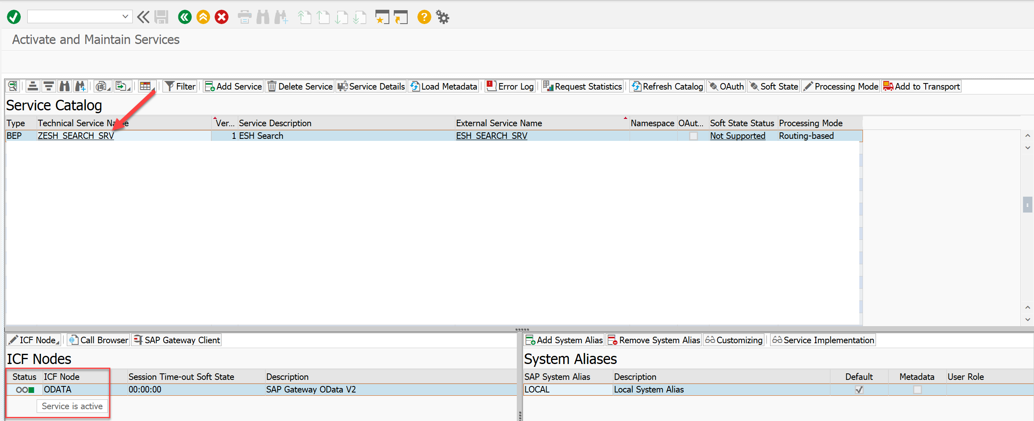The width and height of the screenshot is (1034, 421).
Task: Click the yellow Exit button
Action: [x=203, y=17]
